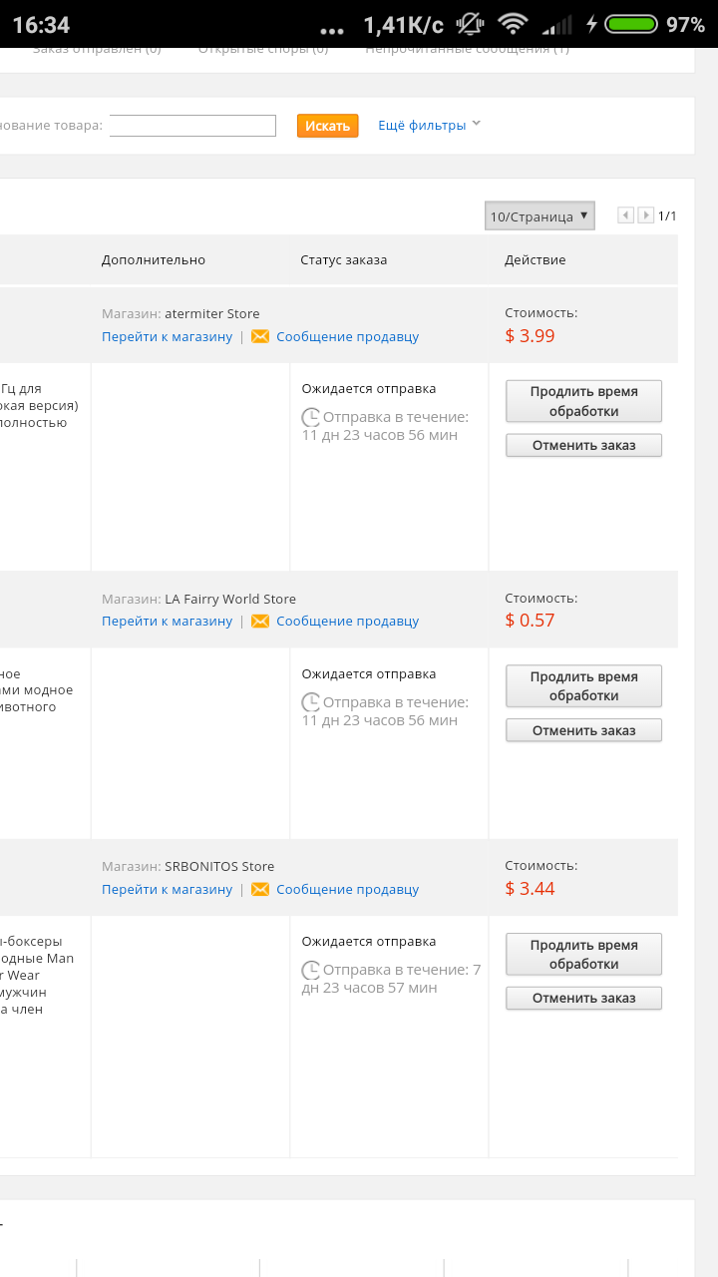Expand Ещё фильтры options
718x1277 pixels.
[x=429, y=126]
